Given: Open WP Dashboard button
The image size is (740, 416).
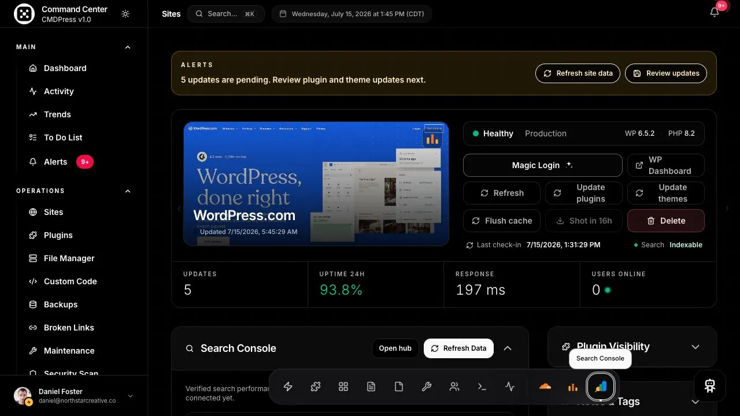Looking at the screenshot, I should pyautogui.click(x=666, y=165).
